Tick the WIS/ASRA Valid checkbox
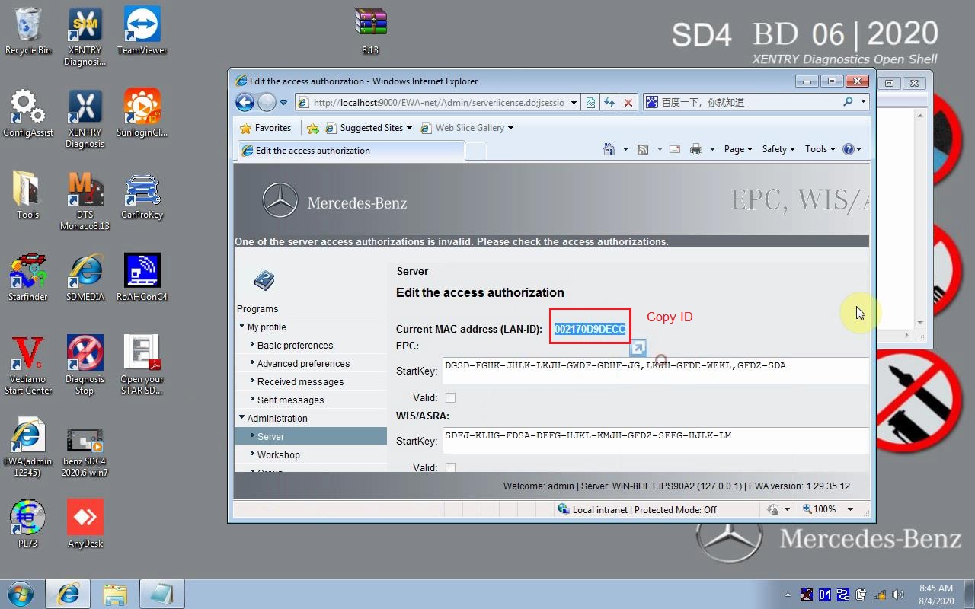 [450, 467]
